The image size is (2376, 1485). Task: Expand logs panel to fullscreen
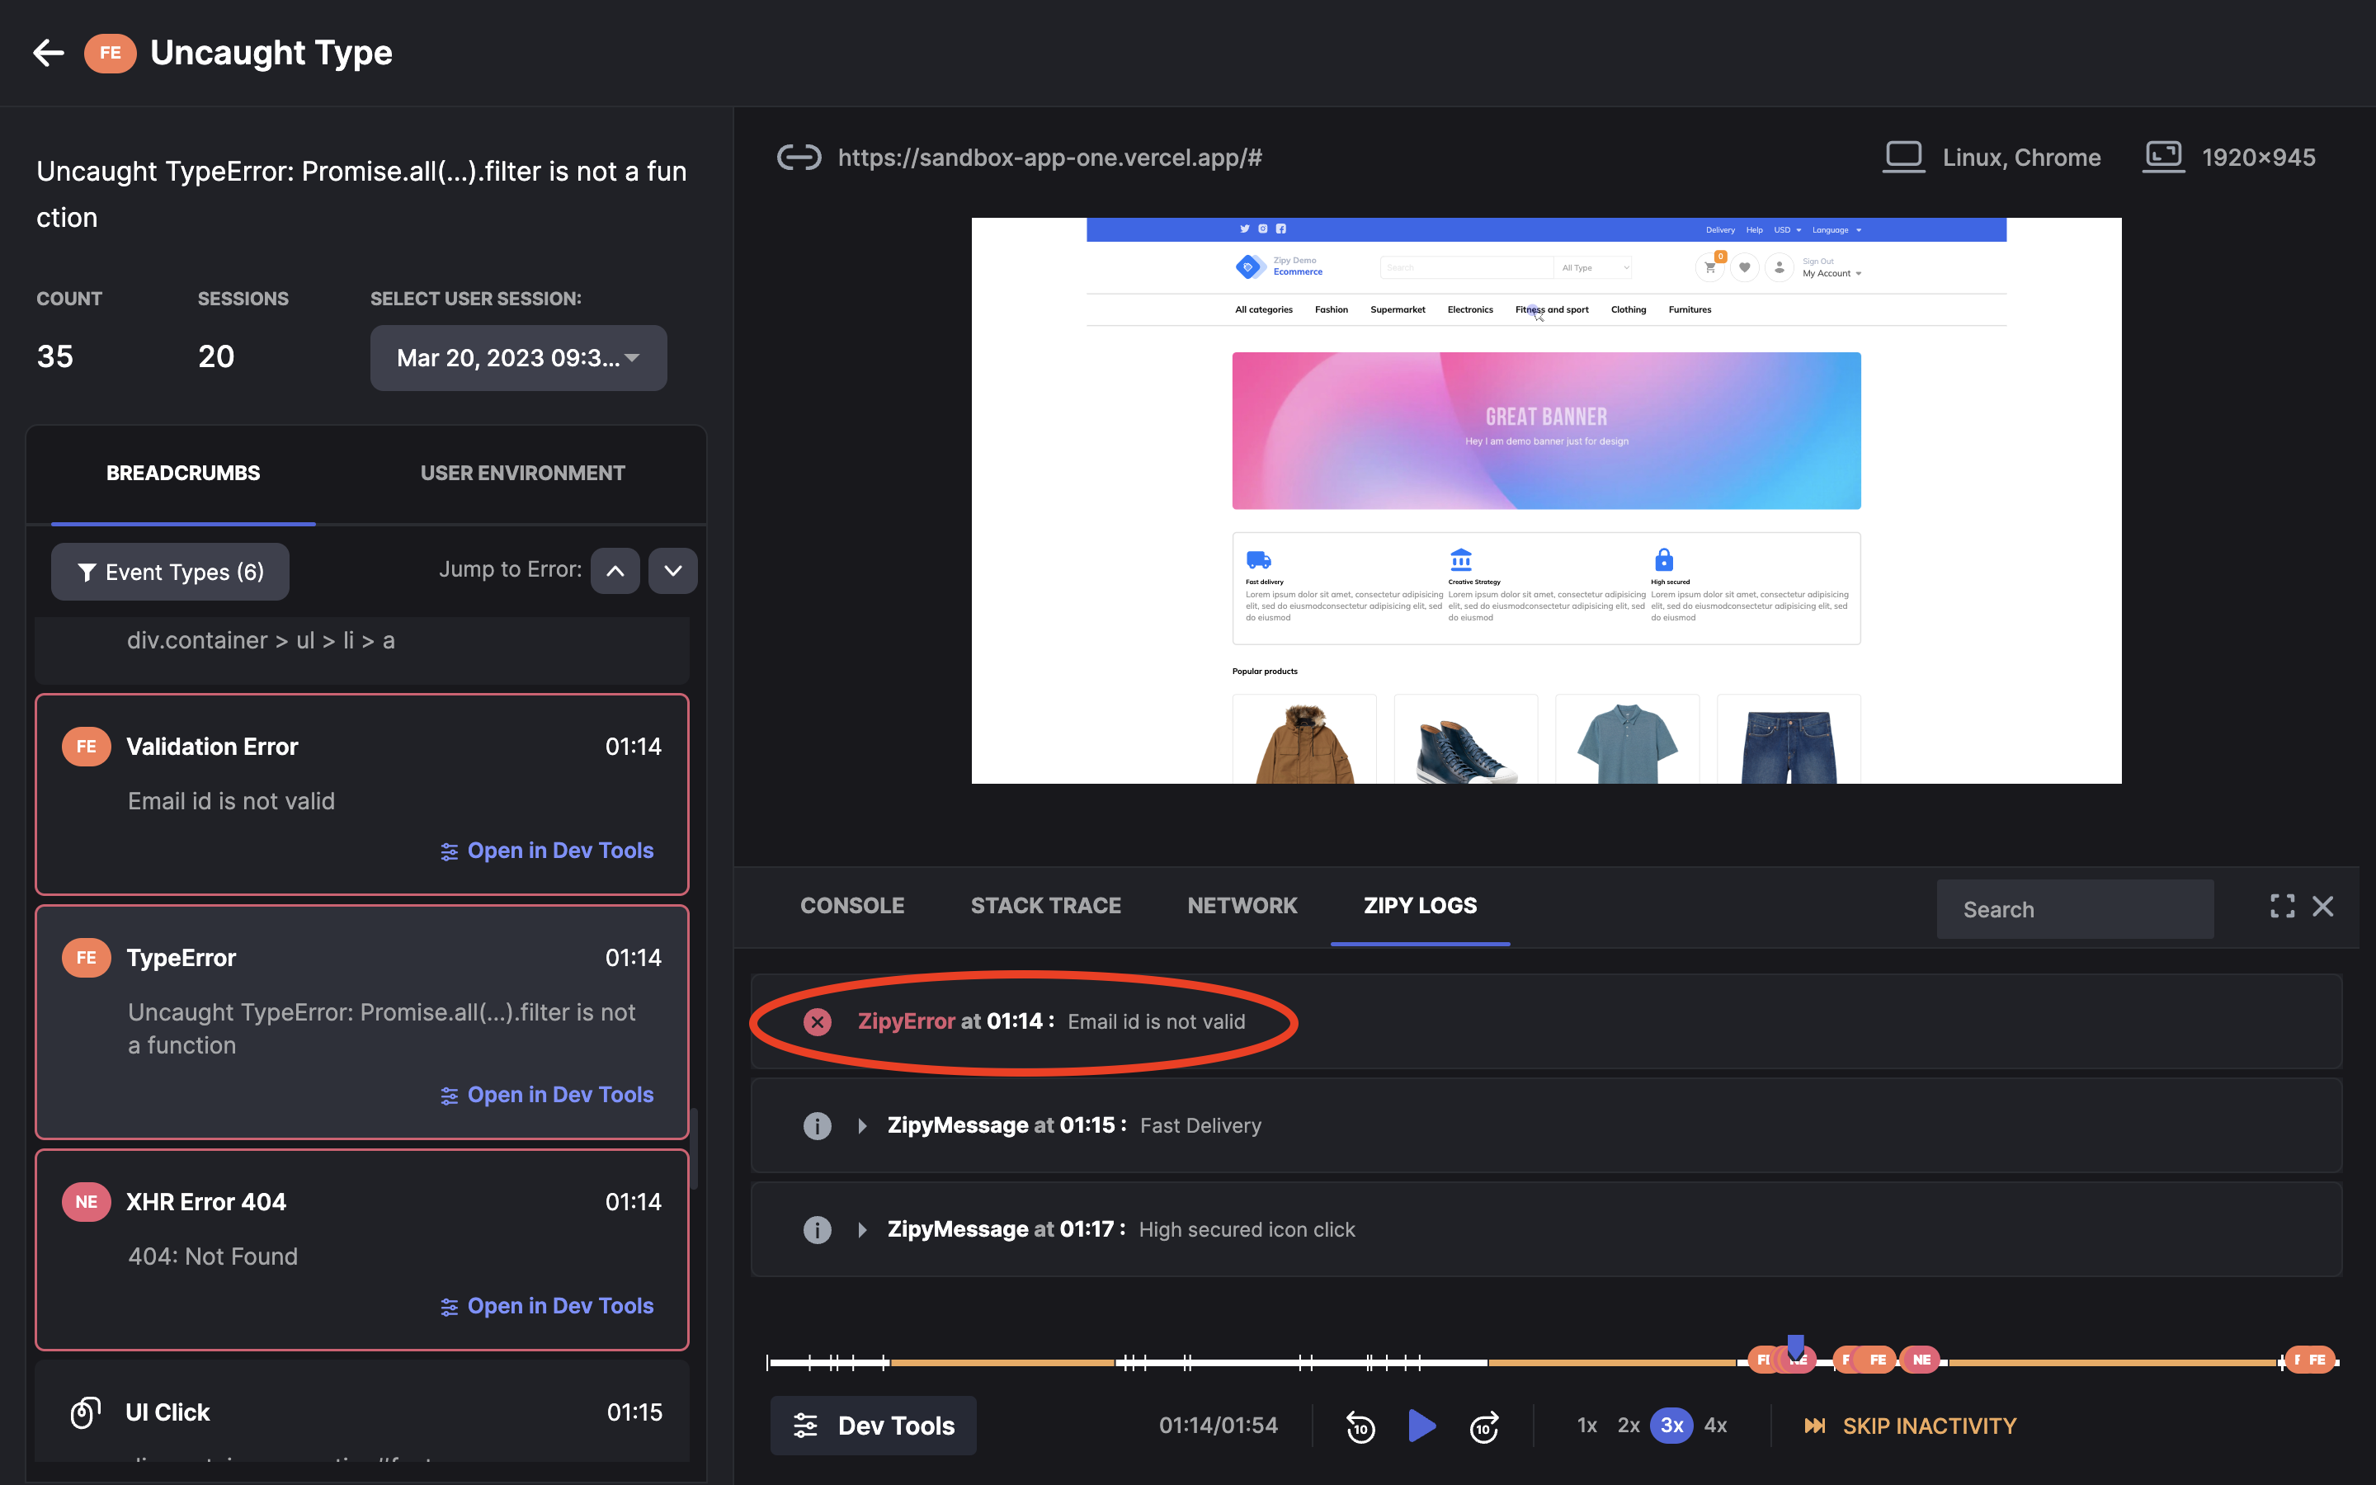[2282, 906]
